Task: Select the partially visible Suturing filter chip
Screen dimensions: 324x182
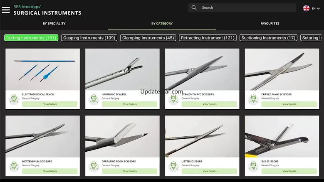Action: point(311,38)
